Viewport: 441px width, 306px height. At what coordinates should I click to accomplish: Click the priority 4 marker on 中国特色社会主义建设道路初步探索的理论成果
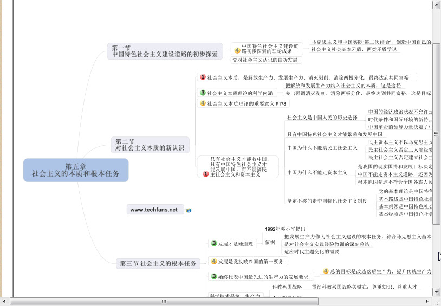[x=237, y=50]
